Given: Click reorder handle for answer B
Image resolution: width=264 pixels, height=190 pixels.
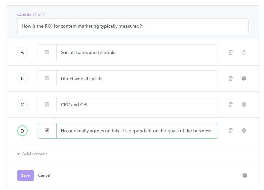Looking at the screenshot, I should point(244,79).
